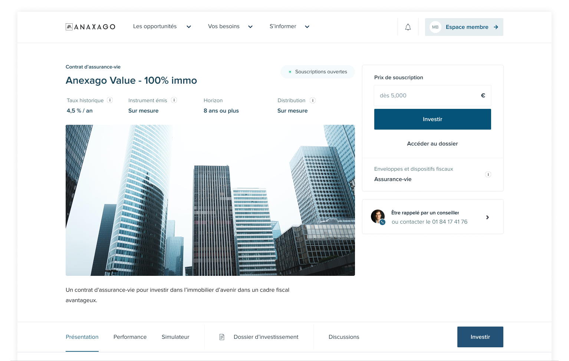Click Espace membre button
This screenshot has width=569, height=361.
(x=464, y=27)
